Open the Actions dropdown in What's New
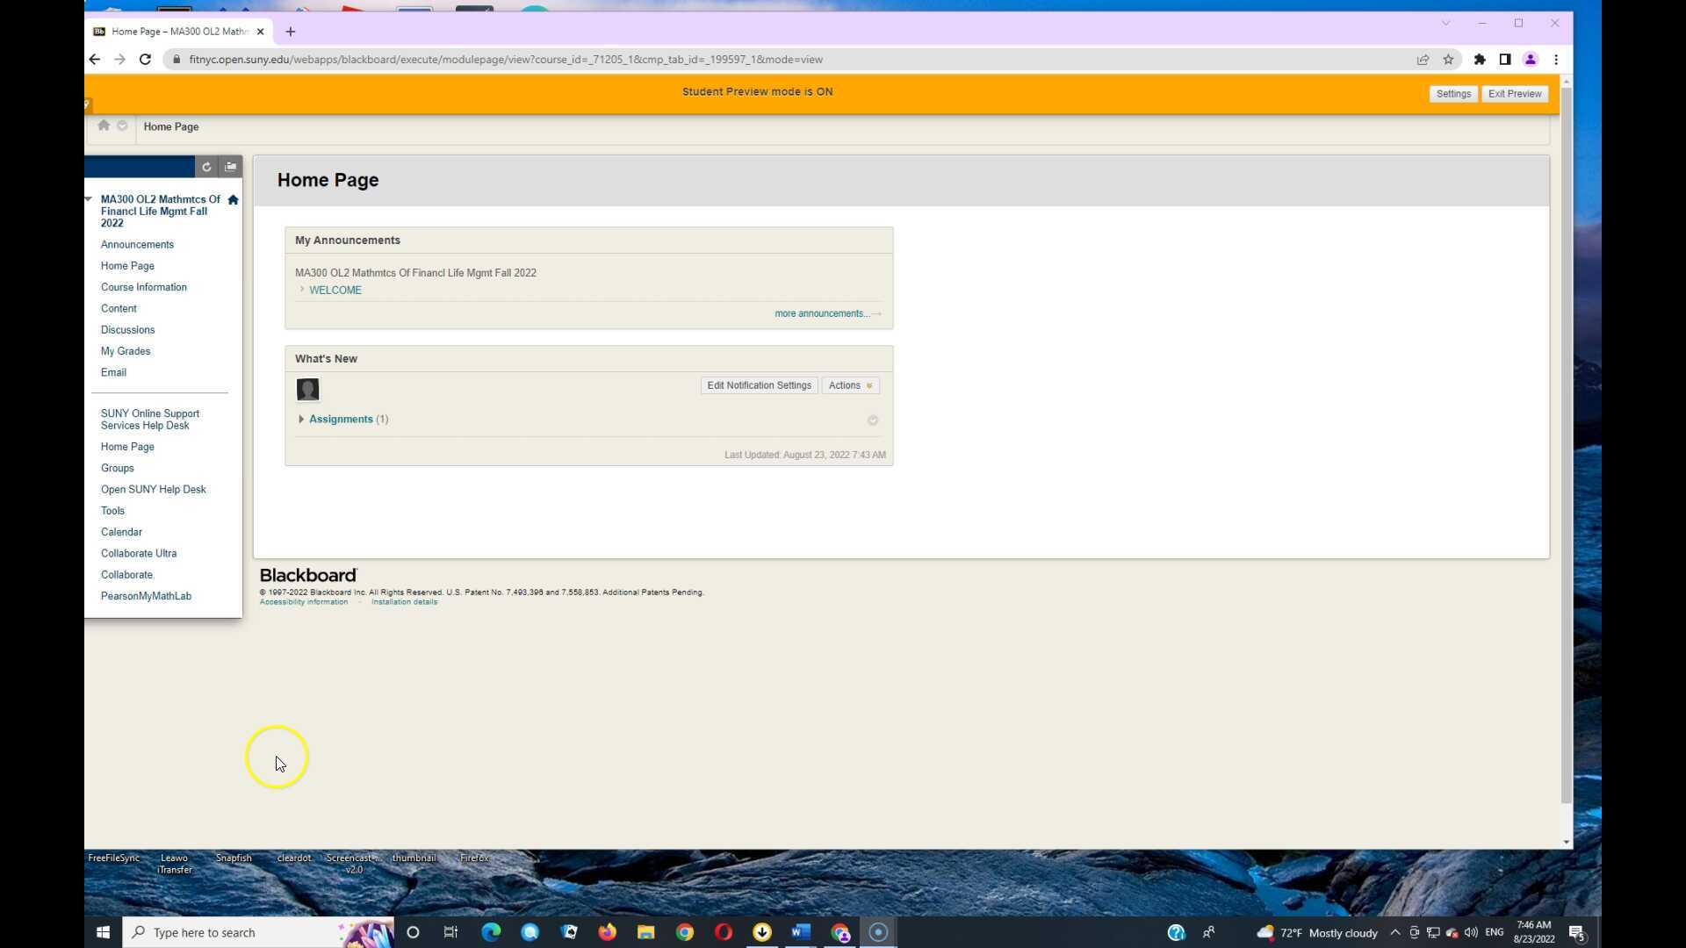This screenshot has width=1686, height=948. [850, 385]
